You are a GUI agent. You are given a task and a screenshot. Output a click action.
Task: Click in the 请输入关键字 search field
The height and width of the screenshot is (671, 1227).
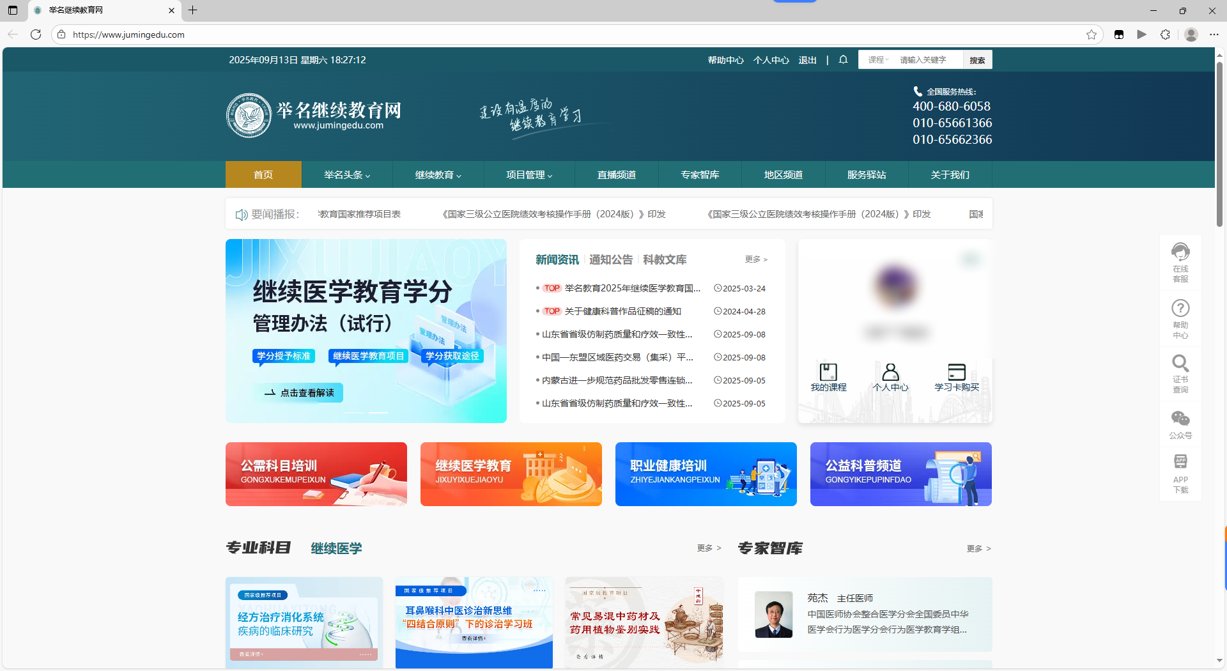[929, 60]
